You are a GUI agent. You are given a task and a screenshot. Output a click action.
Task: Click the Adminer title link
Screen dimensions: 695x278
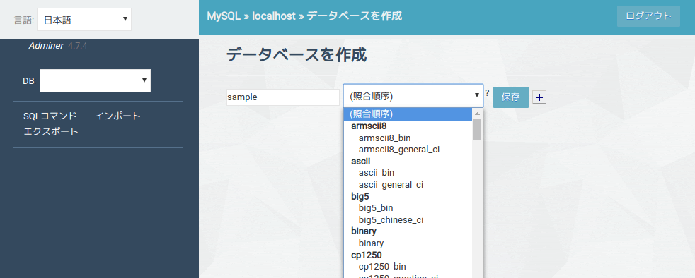(x=46, y=46)
